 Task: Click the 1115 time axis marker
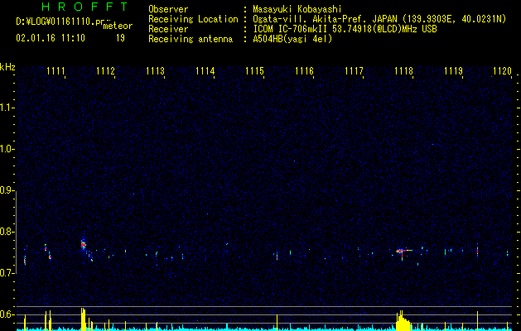tap(254, 71)
